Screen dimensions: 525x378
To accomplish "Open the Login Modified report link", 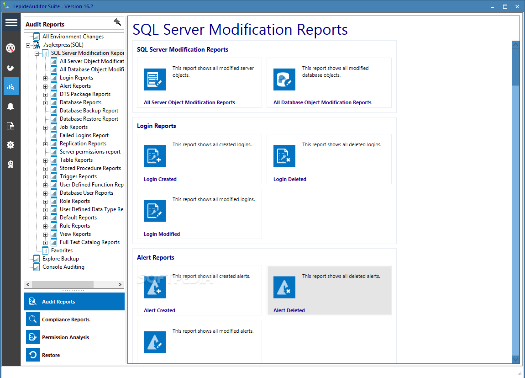I will [162, 234].
